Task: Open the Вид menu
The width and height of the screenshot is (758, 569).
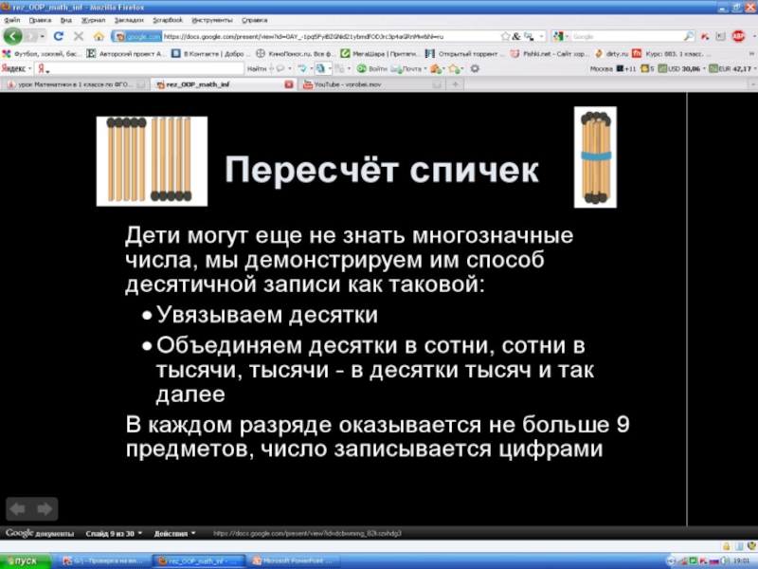Action: [65, 20]
